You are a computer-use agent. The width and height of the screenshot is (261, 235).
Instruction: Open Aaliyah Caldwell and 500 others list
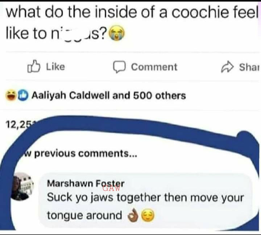(108, 96)
